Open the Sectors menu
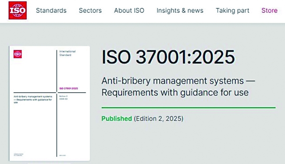Image resolution: width=285 pixels, height=164 pixels. 90,10
